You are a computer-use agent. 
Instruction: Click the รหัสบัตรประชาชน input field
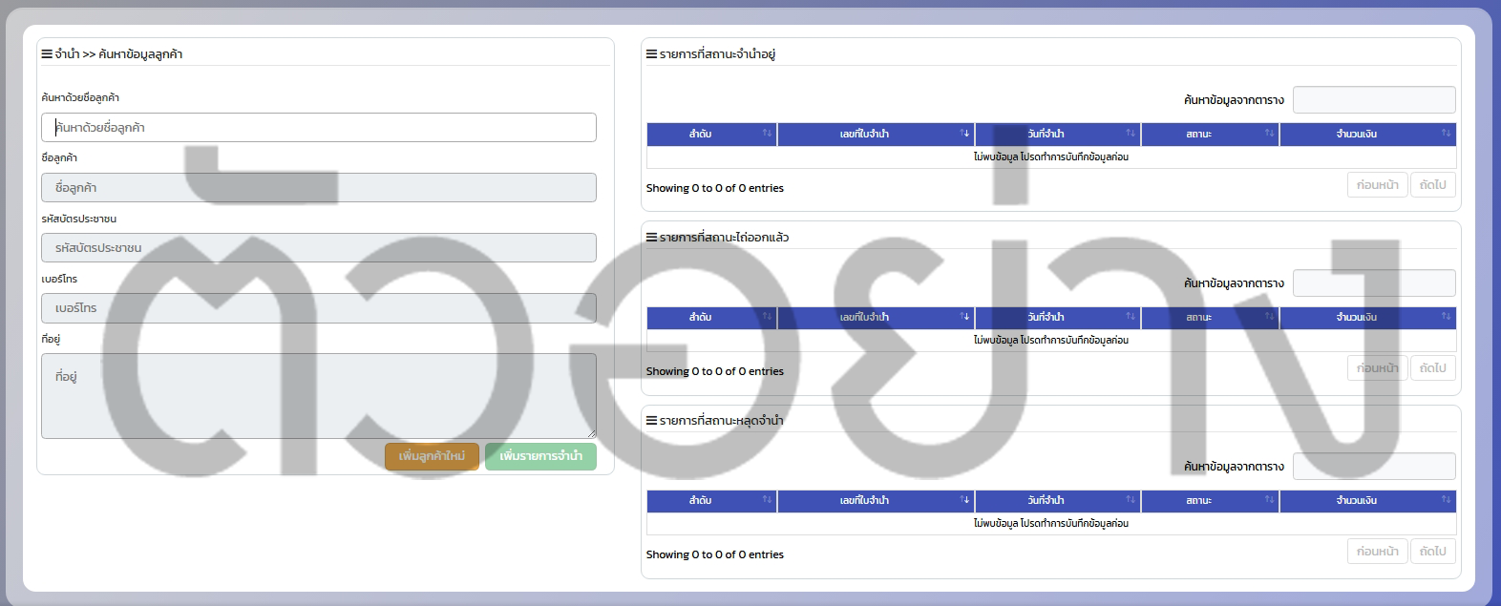tap(318, 248)
